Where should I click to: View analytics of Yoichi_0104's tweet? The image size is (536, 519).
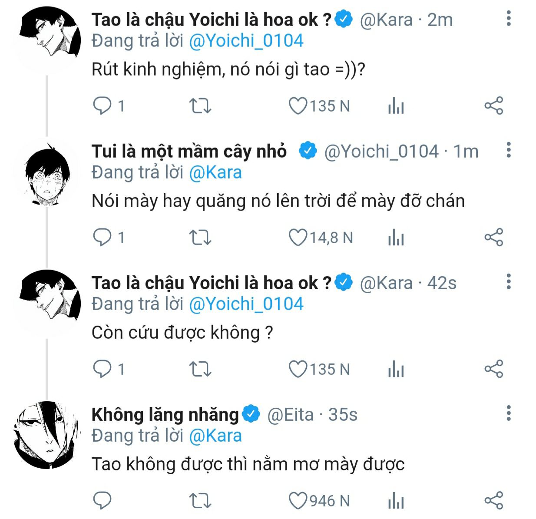click(x=396, y=238)
